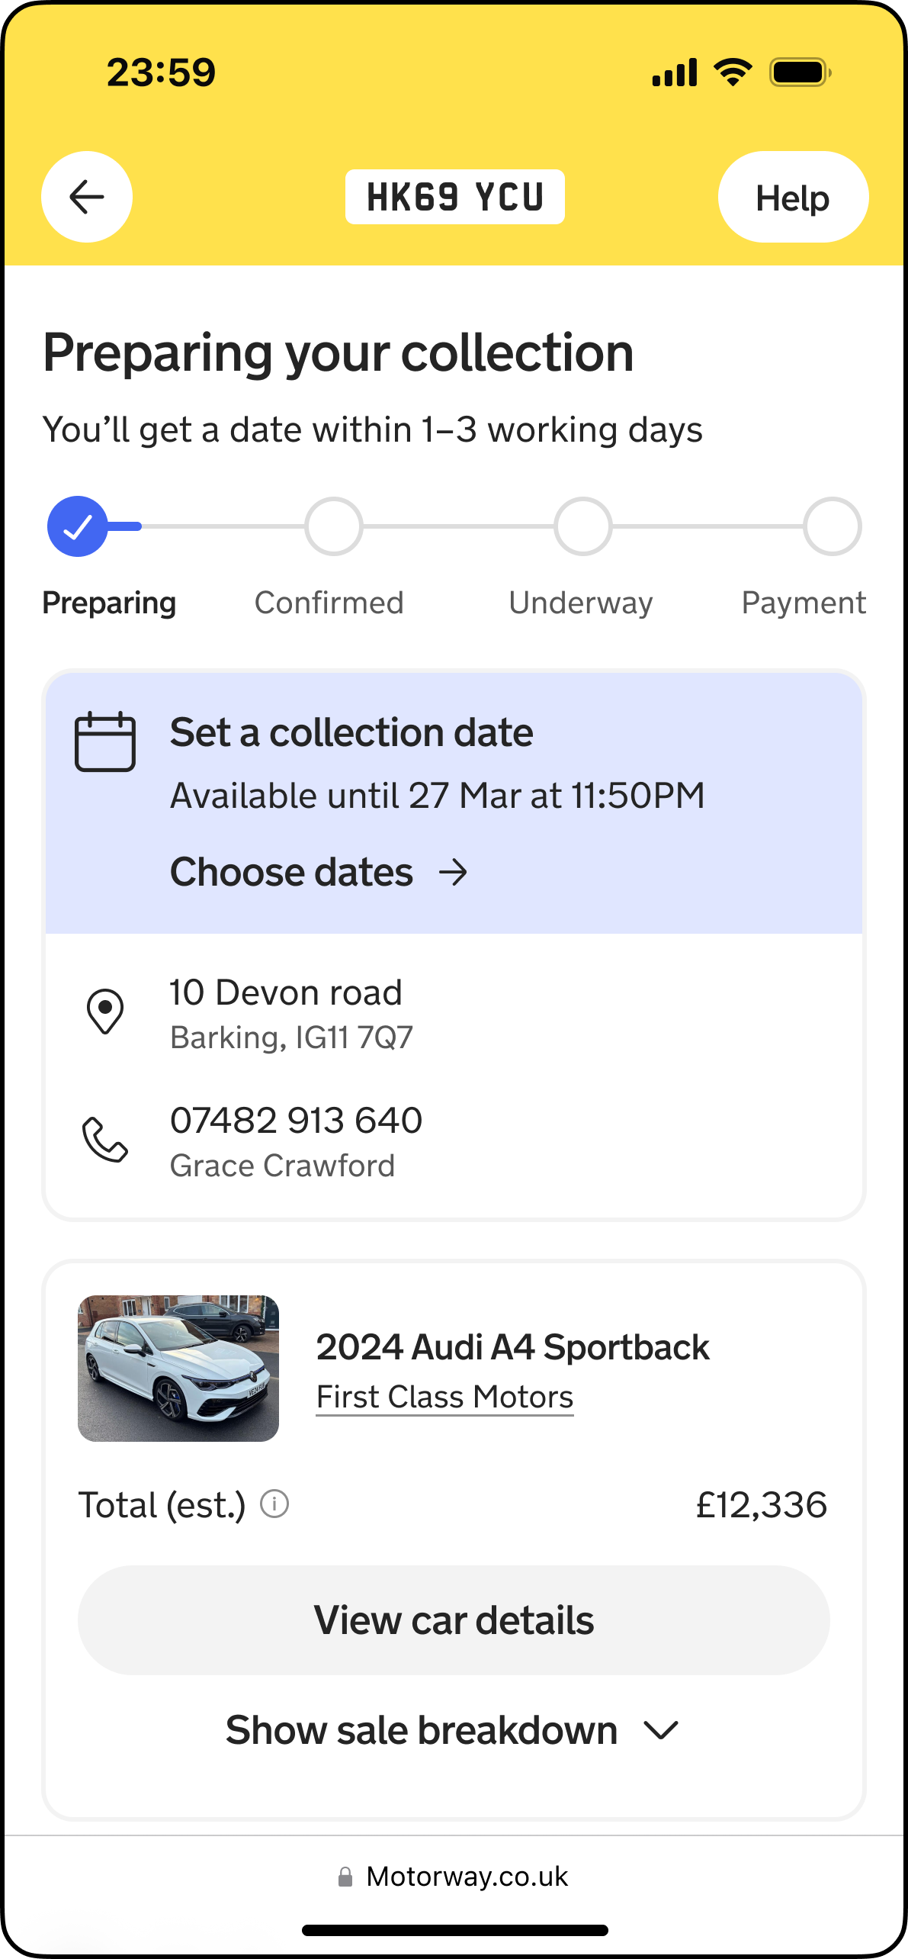Click the Total estimate info icon
Viewport: 908px width, 1959px height.
pyautogui.click(x=274, y=1504)
